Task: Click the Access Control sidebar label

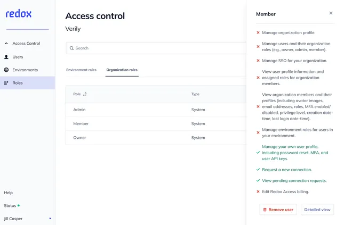Action: [26, 43]
